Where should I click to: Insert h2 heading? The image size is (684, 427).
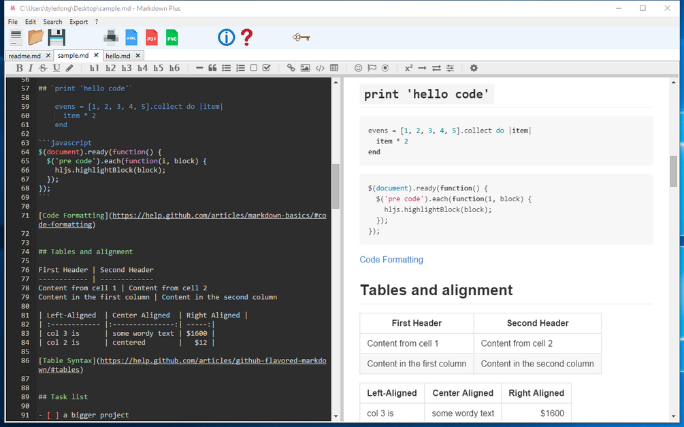point(110,68)
